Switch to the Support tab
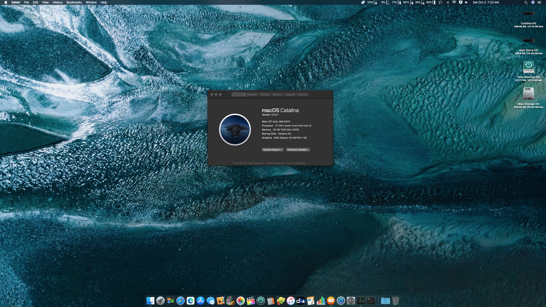Viewport: 546px width, 307px height. [290, 94]
